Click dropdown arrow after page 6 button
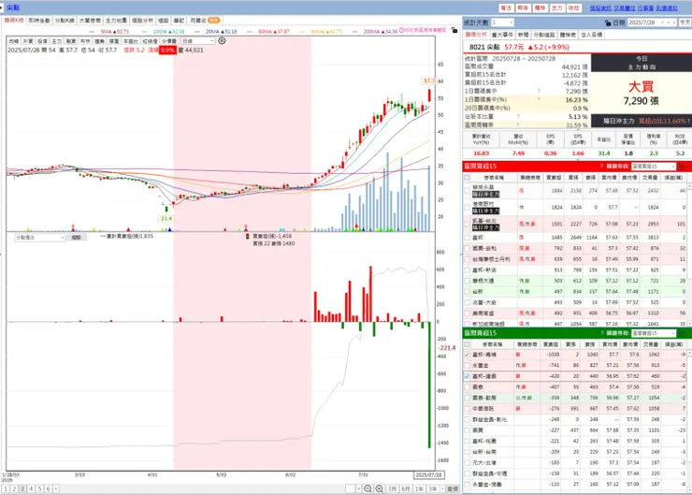This screenshot has width=692, height=495. pos(55,488)
